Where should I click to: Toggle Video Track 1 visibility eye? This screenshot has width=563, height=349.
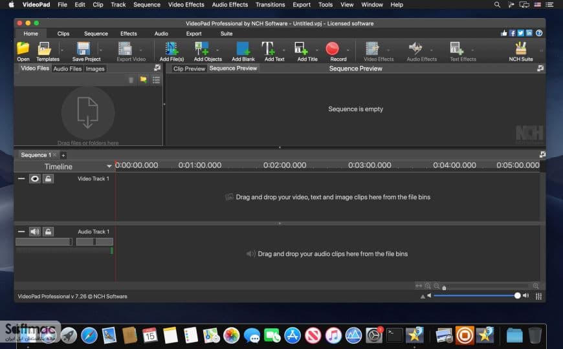click(x=34, y=178)
